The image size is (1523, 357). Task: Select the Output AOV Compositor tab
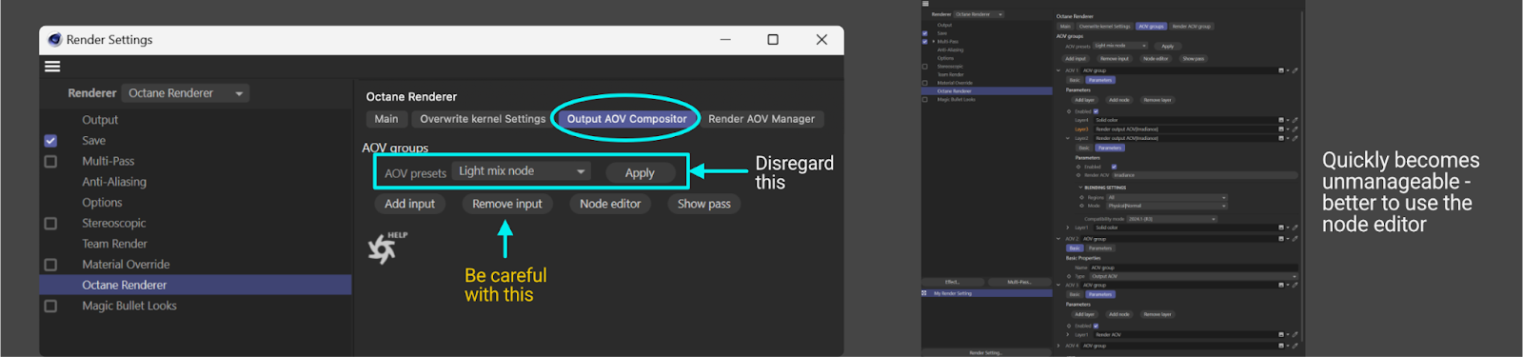tap(626, 119)
